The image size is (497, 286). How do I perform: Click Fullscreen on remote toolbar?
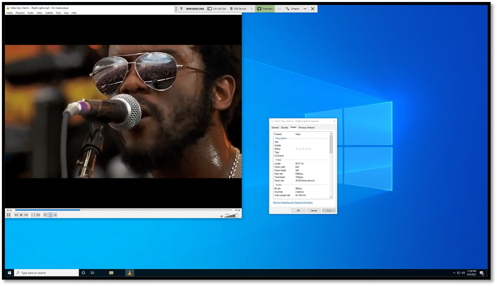click(x=265, y=9)
